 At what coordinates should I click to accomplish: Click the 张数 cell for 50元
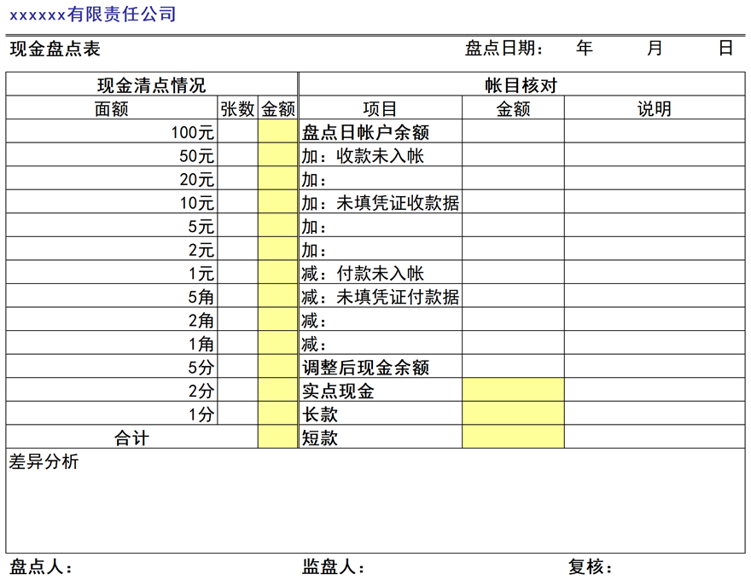[x=237, y=155]
